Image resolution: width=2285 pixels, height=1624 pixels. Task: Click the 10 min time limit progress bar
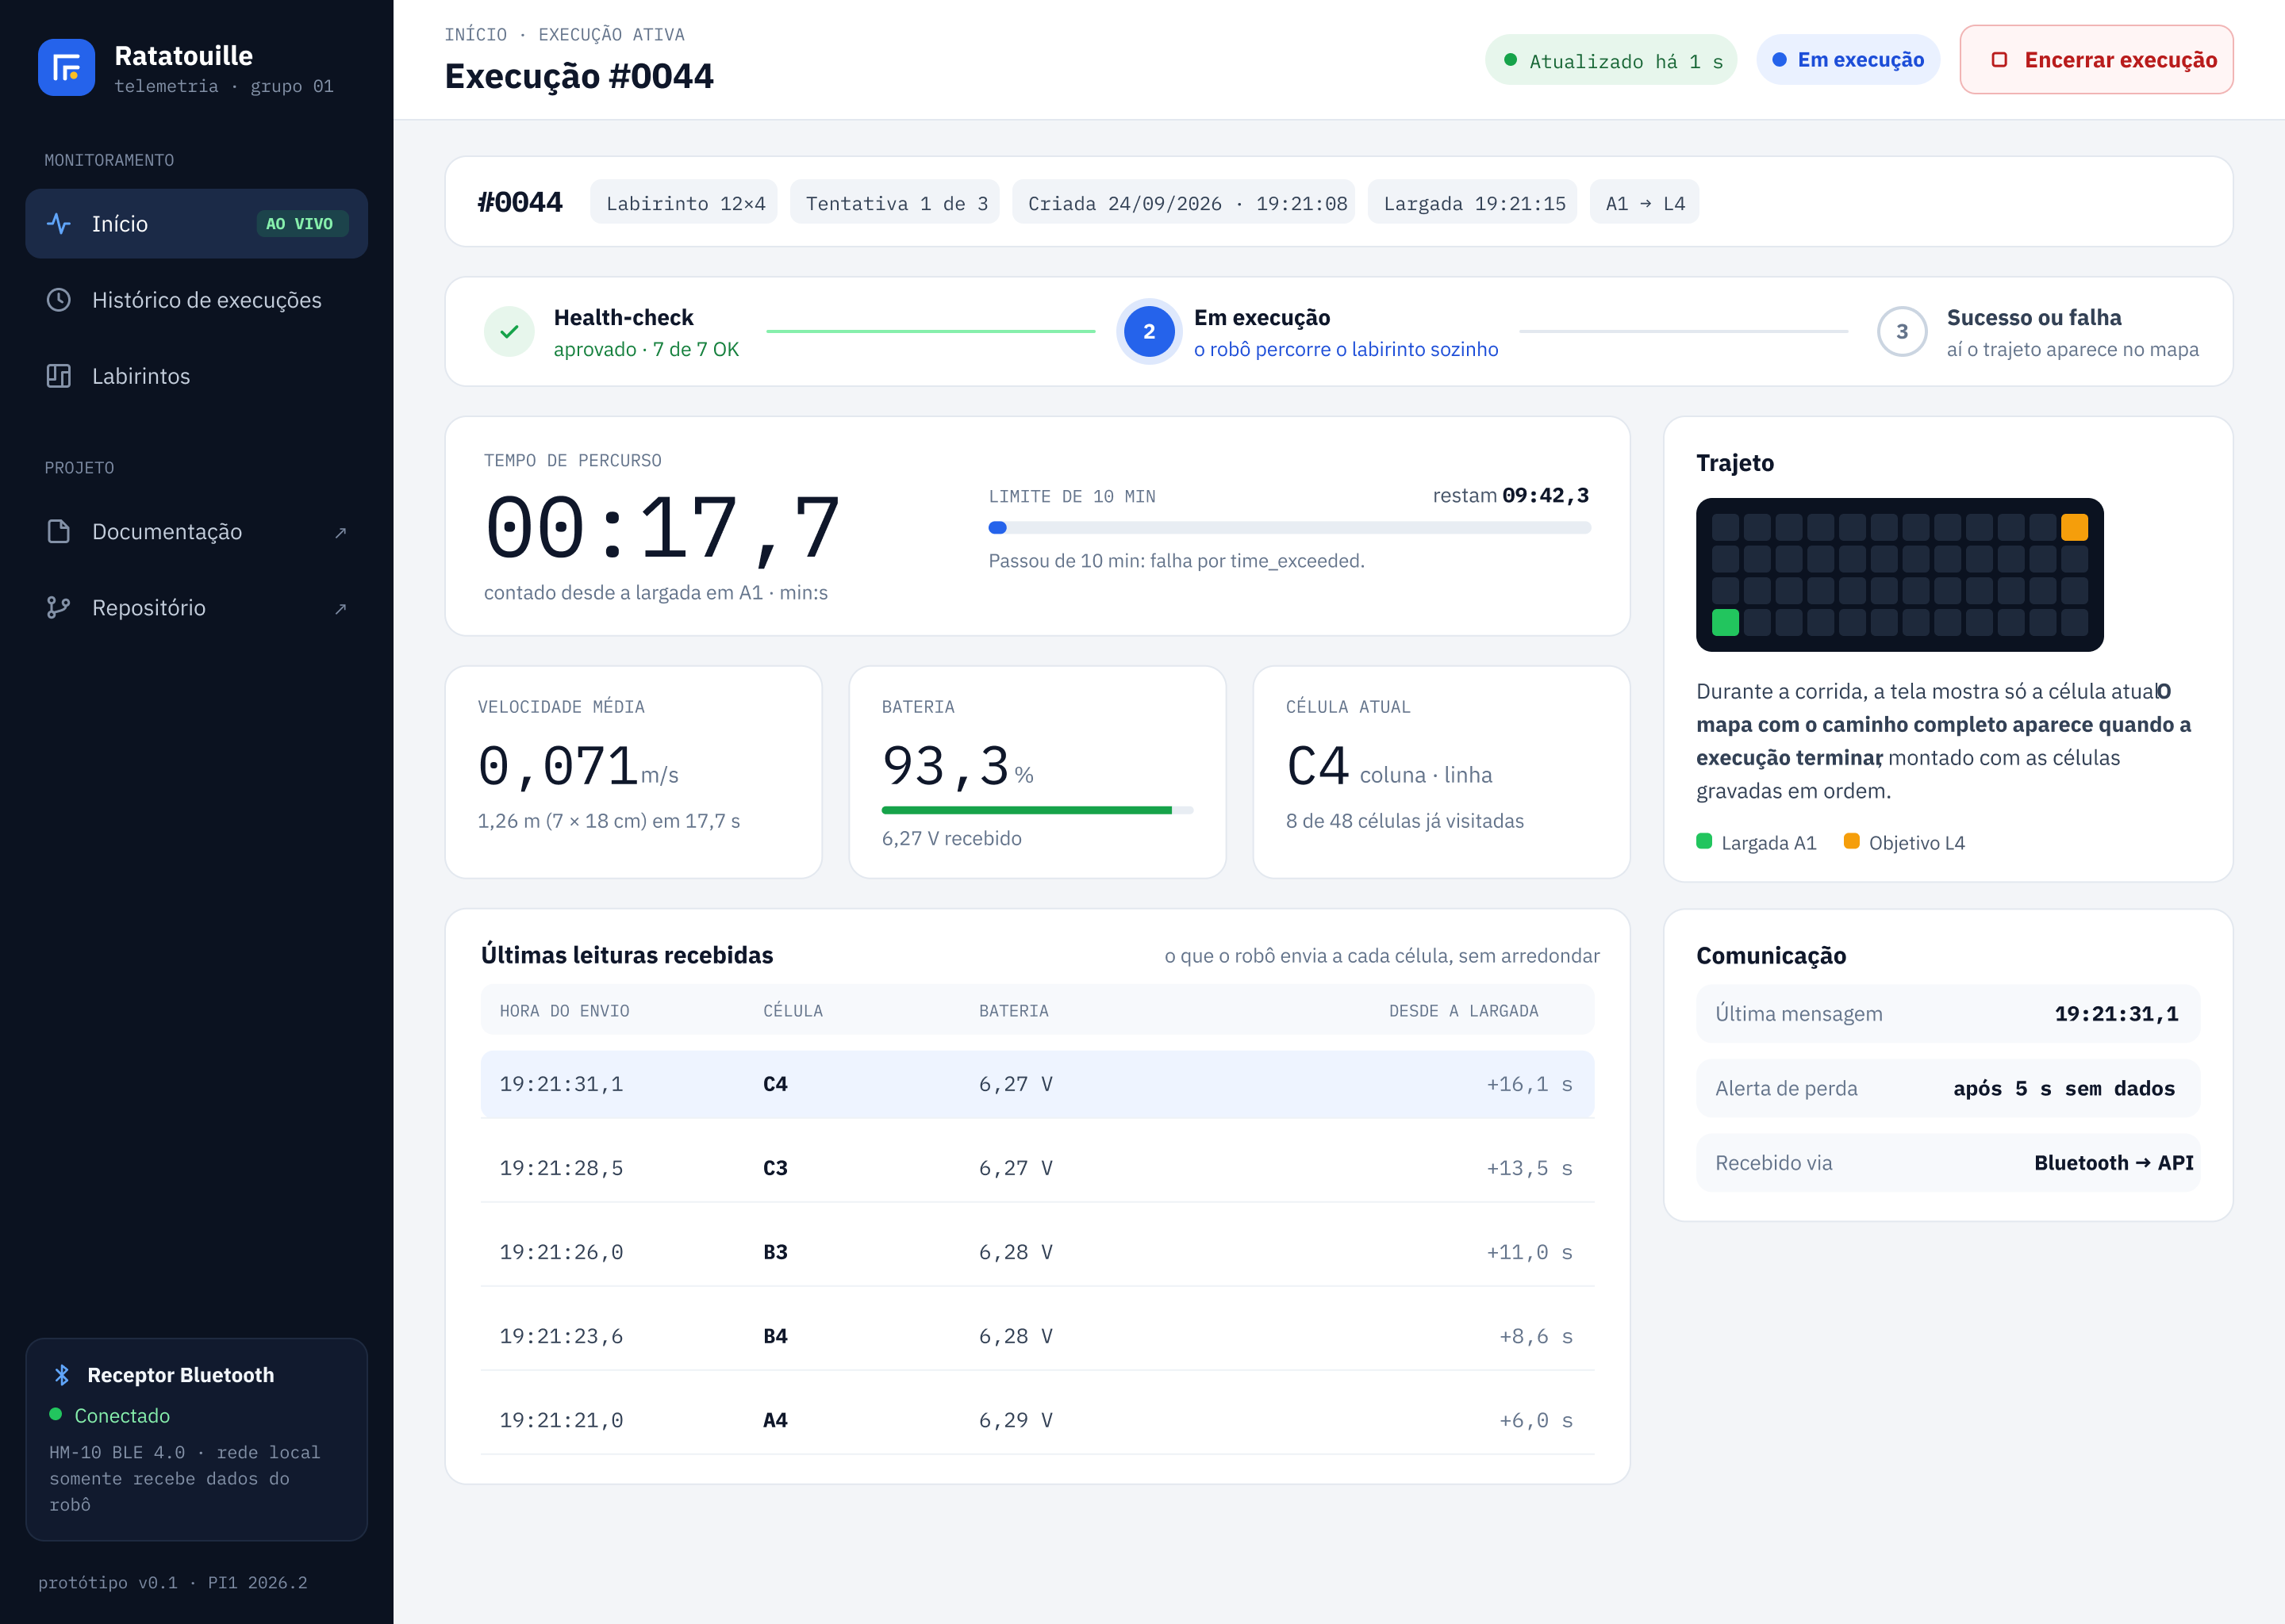click(x=1289, y=528)
